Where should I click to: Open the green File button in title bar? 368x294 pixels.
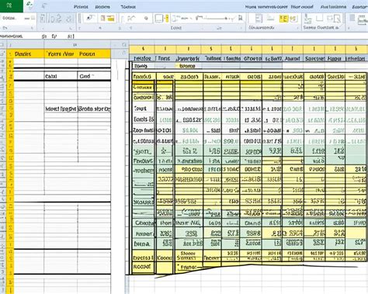(11, 6)
